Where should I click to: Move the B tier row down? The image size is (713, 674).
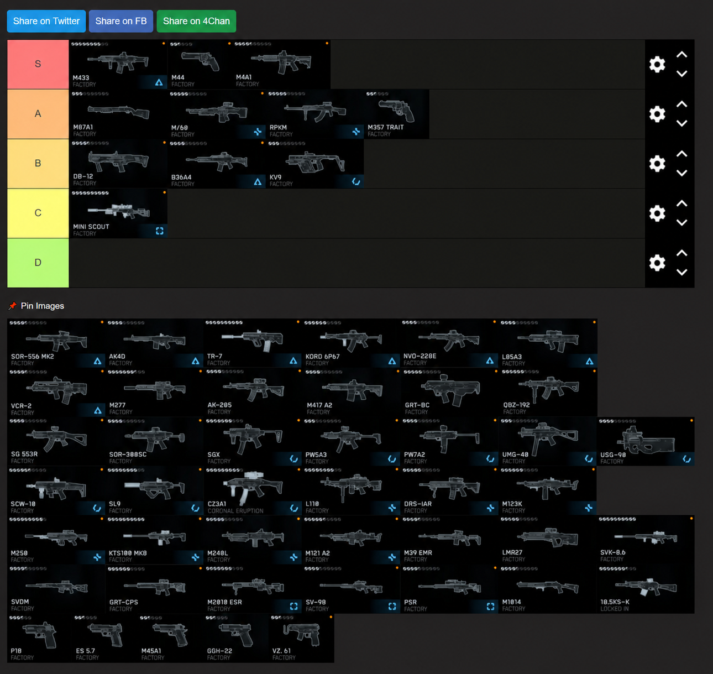[x=682, y=173]
